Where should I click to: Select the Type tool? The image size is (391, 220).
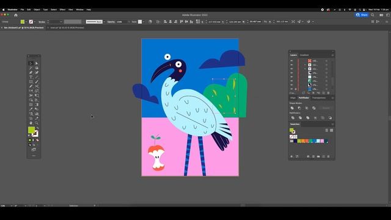pyautogui.click(x=31, y=77)
